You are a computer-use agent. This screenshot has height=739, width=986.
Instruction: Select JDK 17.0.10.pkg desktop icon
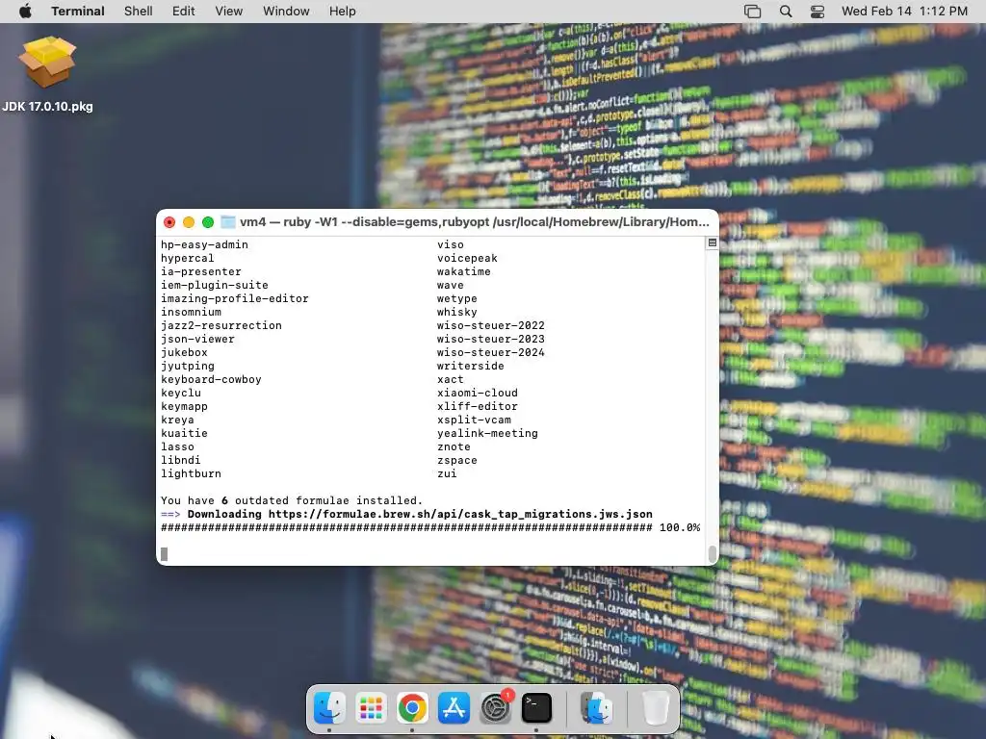tap(48, 74)
